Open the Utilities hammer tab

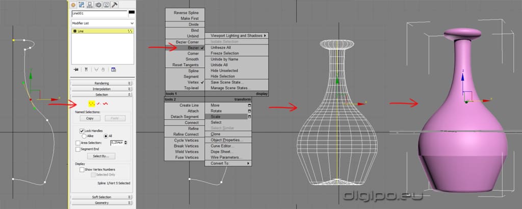click(x=114, y=5)
